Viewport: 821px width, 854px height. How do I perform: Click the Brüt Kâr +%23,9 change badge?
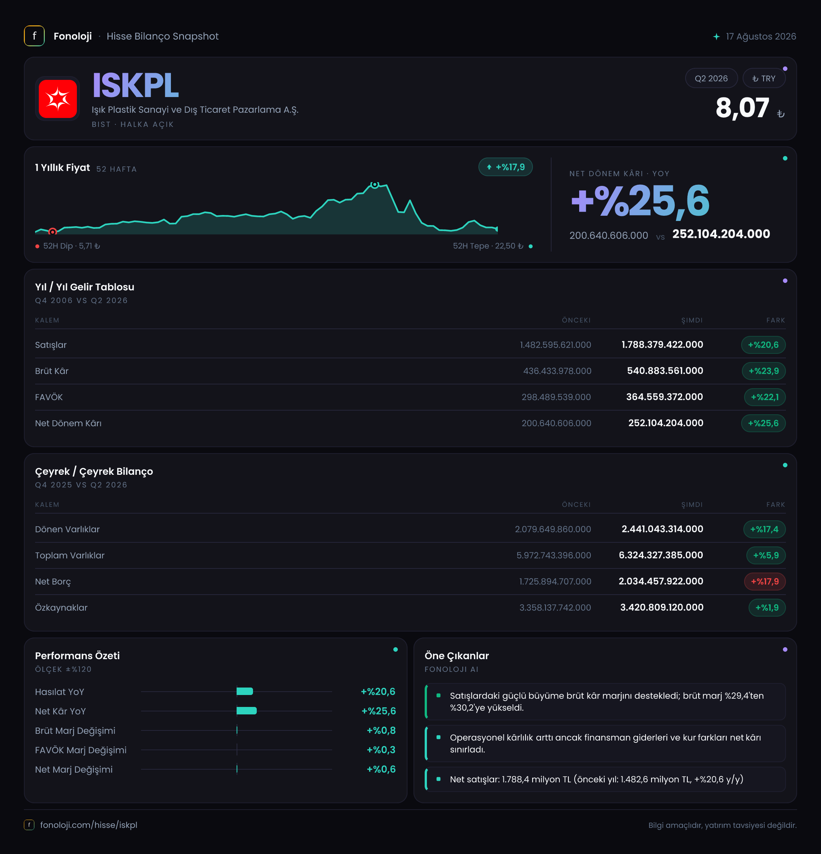pos(764,371)
